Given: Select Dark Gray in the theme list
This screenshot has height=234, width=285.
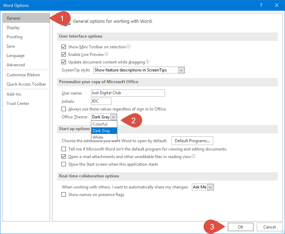Looking at the screenshot, I should coord(104,131).
